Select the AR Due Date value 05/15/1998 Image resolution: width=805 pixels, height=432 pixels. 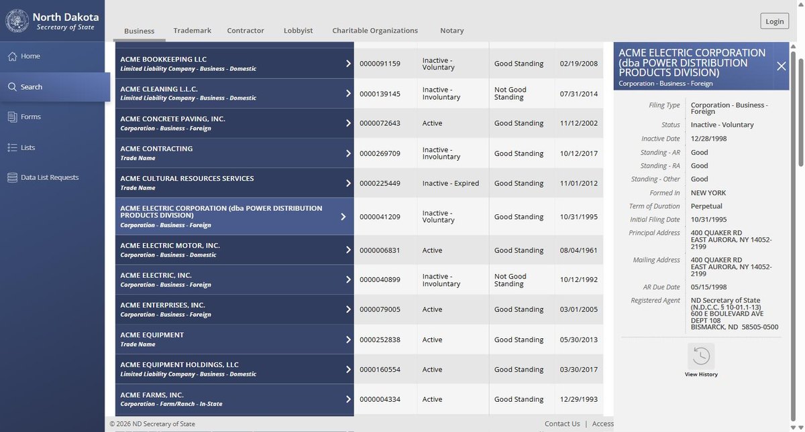pyautogui.click(x=708, y=287)
